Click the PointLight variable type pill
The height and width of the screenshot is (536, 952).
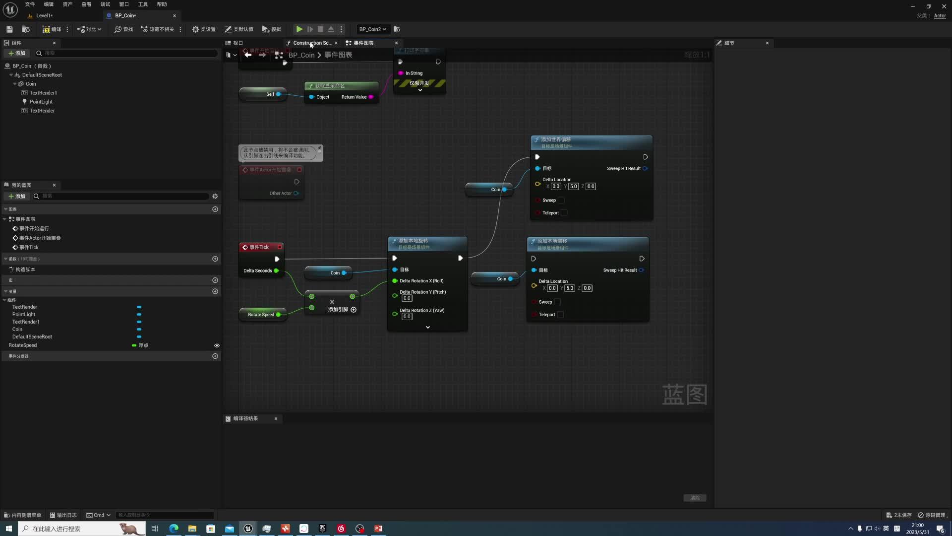139,314
